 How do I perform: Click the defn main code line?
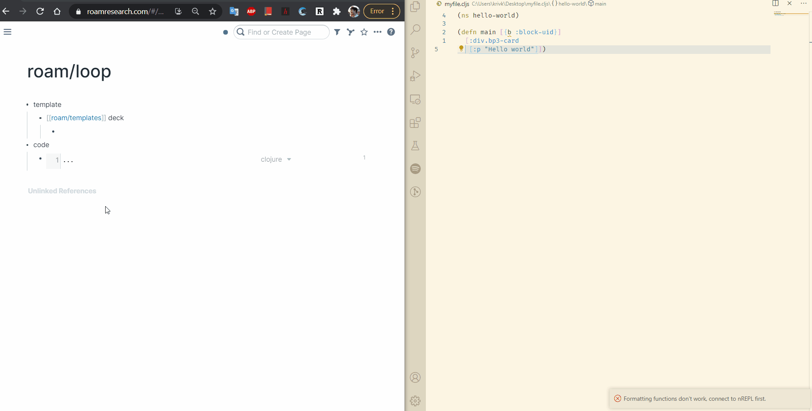(509, 32)
